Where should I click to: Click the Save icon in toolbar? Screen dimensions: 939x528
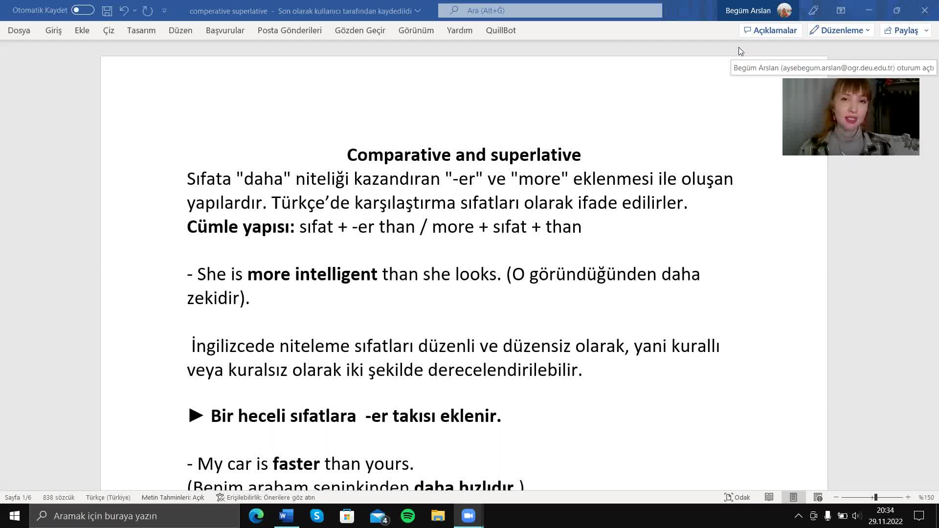point(107,10)
